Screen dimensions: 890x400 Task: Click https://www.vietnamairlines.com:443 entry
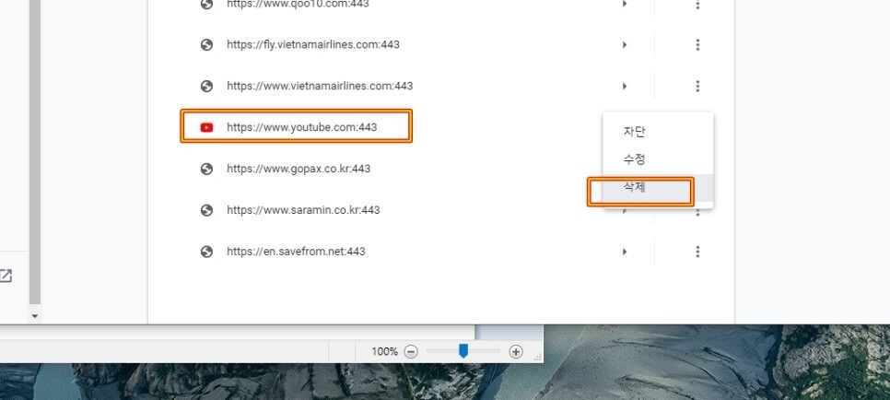pyautogui.click(x=320, y=86)
